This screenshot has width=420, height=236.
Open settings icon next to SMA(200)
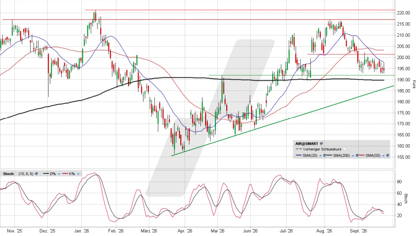coord(357,156)
